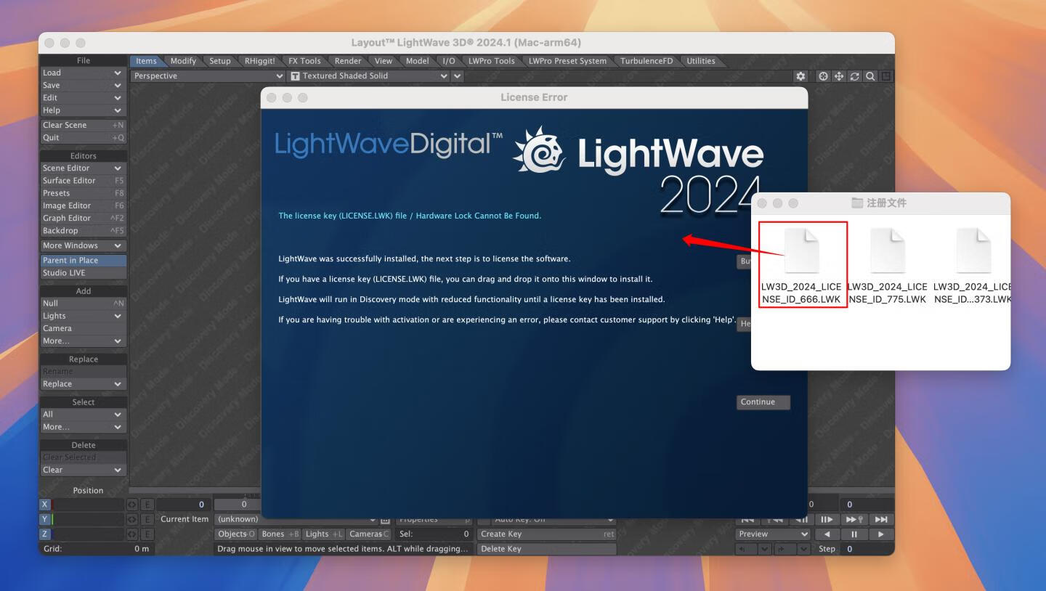Click Delete Key button
Viewport: 1046px width, 591px height.
pos(546,549)
